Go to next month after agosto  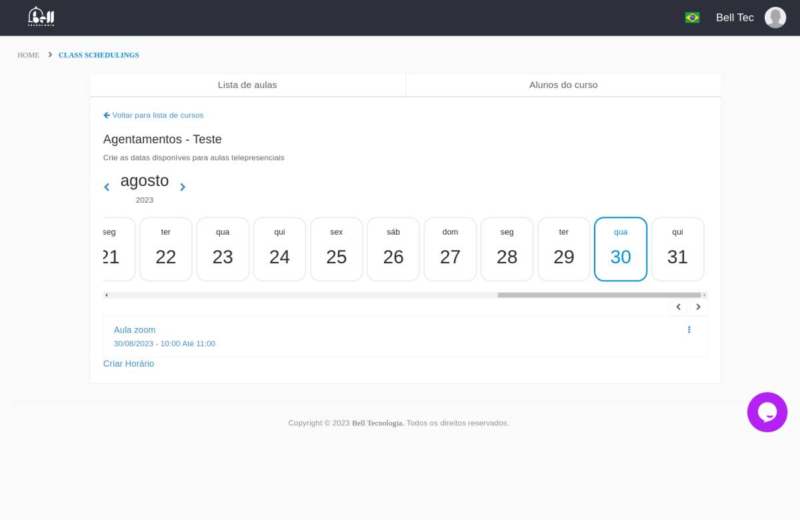pyautogui.click(x=183, y=187)
